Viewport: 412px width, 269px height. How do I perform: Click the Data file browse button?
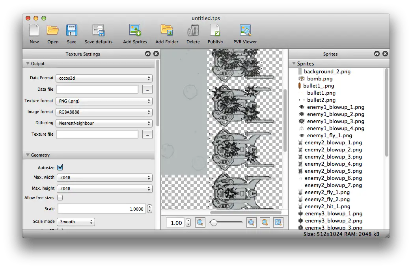pos(147,90)
